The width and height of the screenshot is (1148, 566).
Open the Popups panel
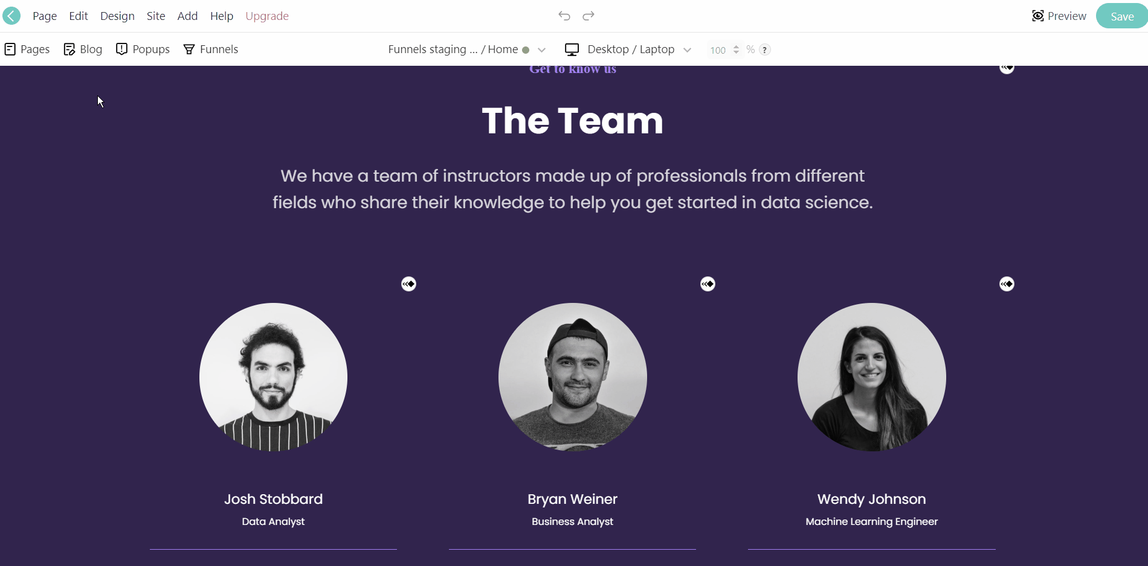pos(143,49)
